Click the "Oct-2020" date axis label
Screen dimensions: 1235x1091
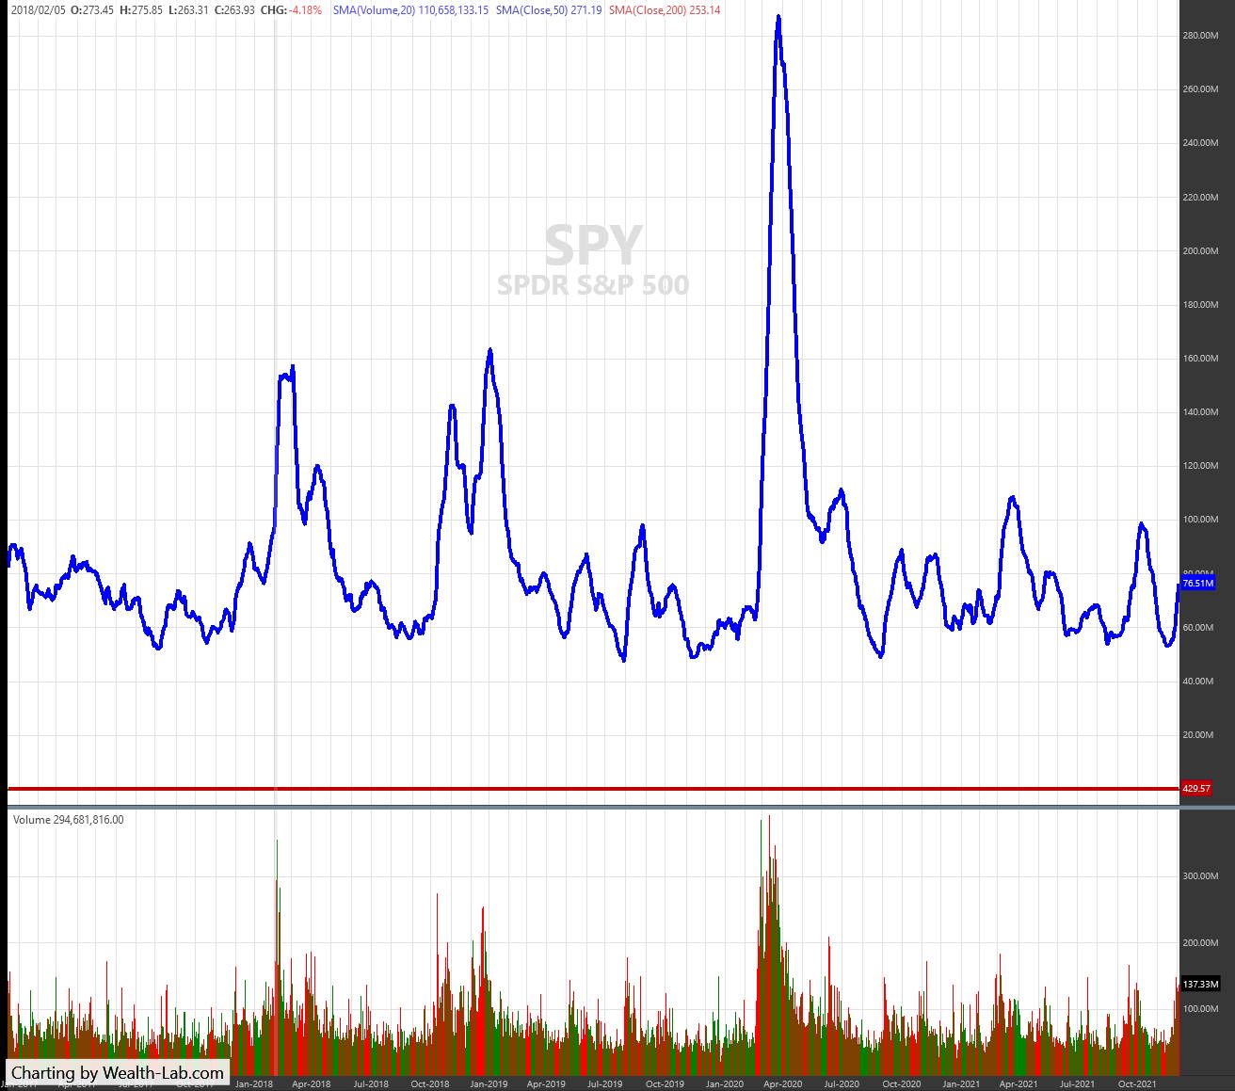[902, 1084]
